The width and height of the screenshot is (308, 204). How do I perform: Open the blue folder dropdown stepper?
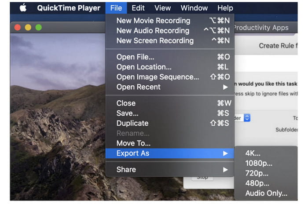[247, 118]
